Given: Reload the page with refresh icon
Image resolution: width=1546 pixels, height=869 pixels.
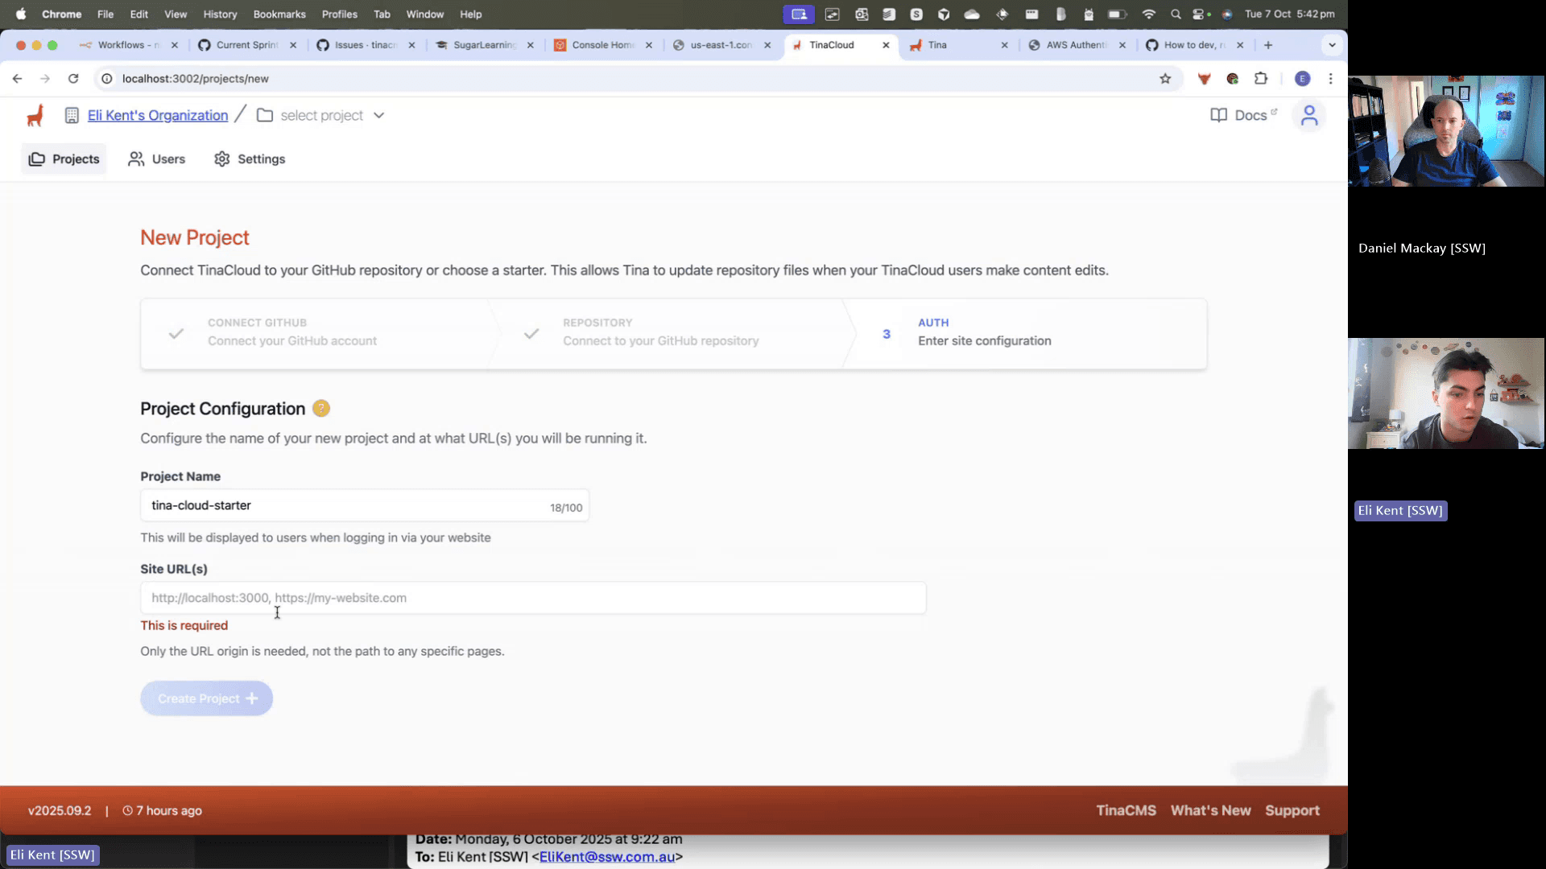Looking at the screenshot, I should pyautogui.click(x=73, y=79).
